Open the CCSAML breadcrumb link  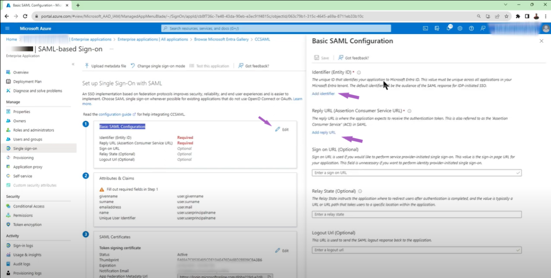click(262, 39)
